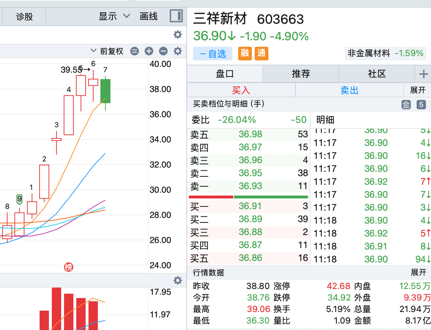Open settings gear below the 画线 toolbar

click(178, 35)
